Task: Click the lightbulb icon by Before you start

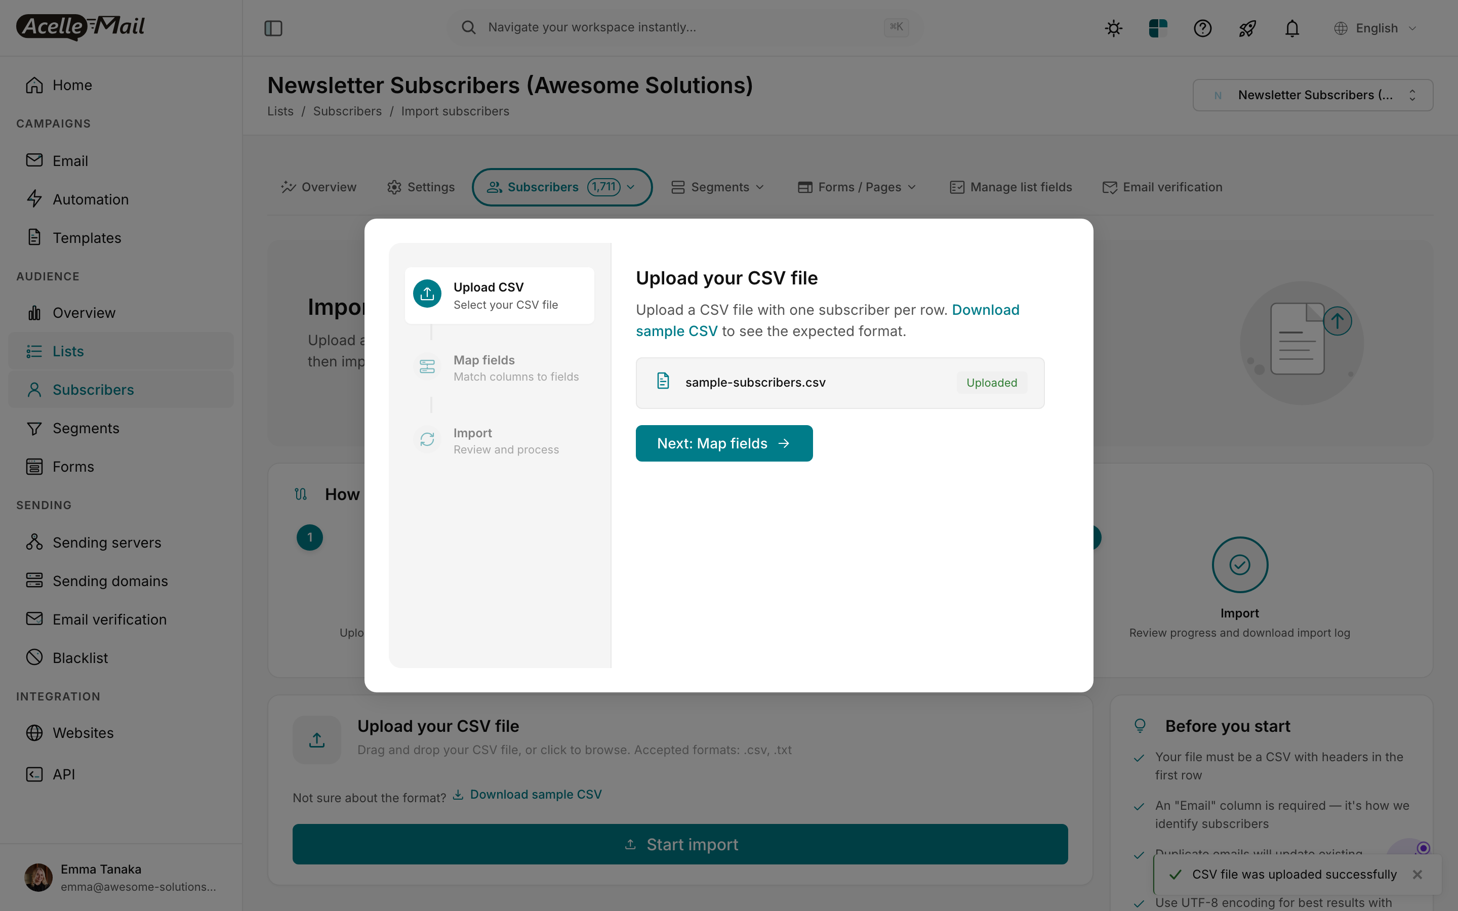Action: click(1140, 725)
